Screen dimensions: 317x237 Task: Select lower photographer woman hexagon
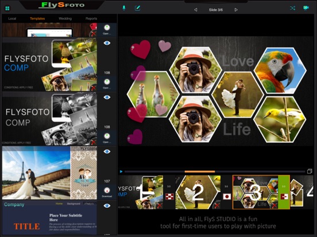(x=195, y=119)
